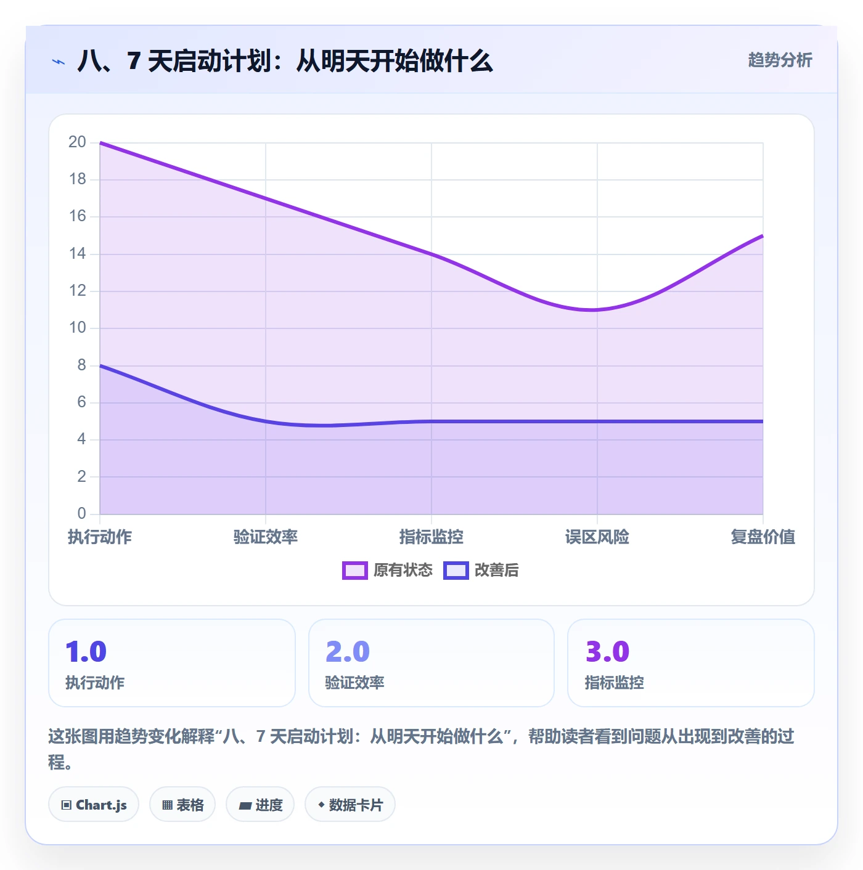The image size is (863, 870).
Task: Toggle the 原有状态 legend swatch
Action: click(x=354, y=571)
